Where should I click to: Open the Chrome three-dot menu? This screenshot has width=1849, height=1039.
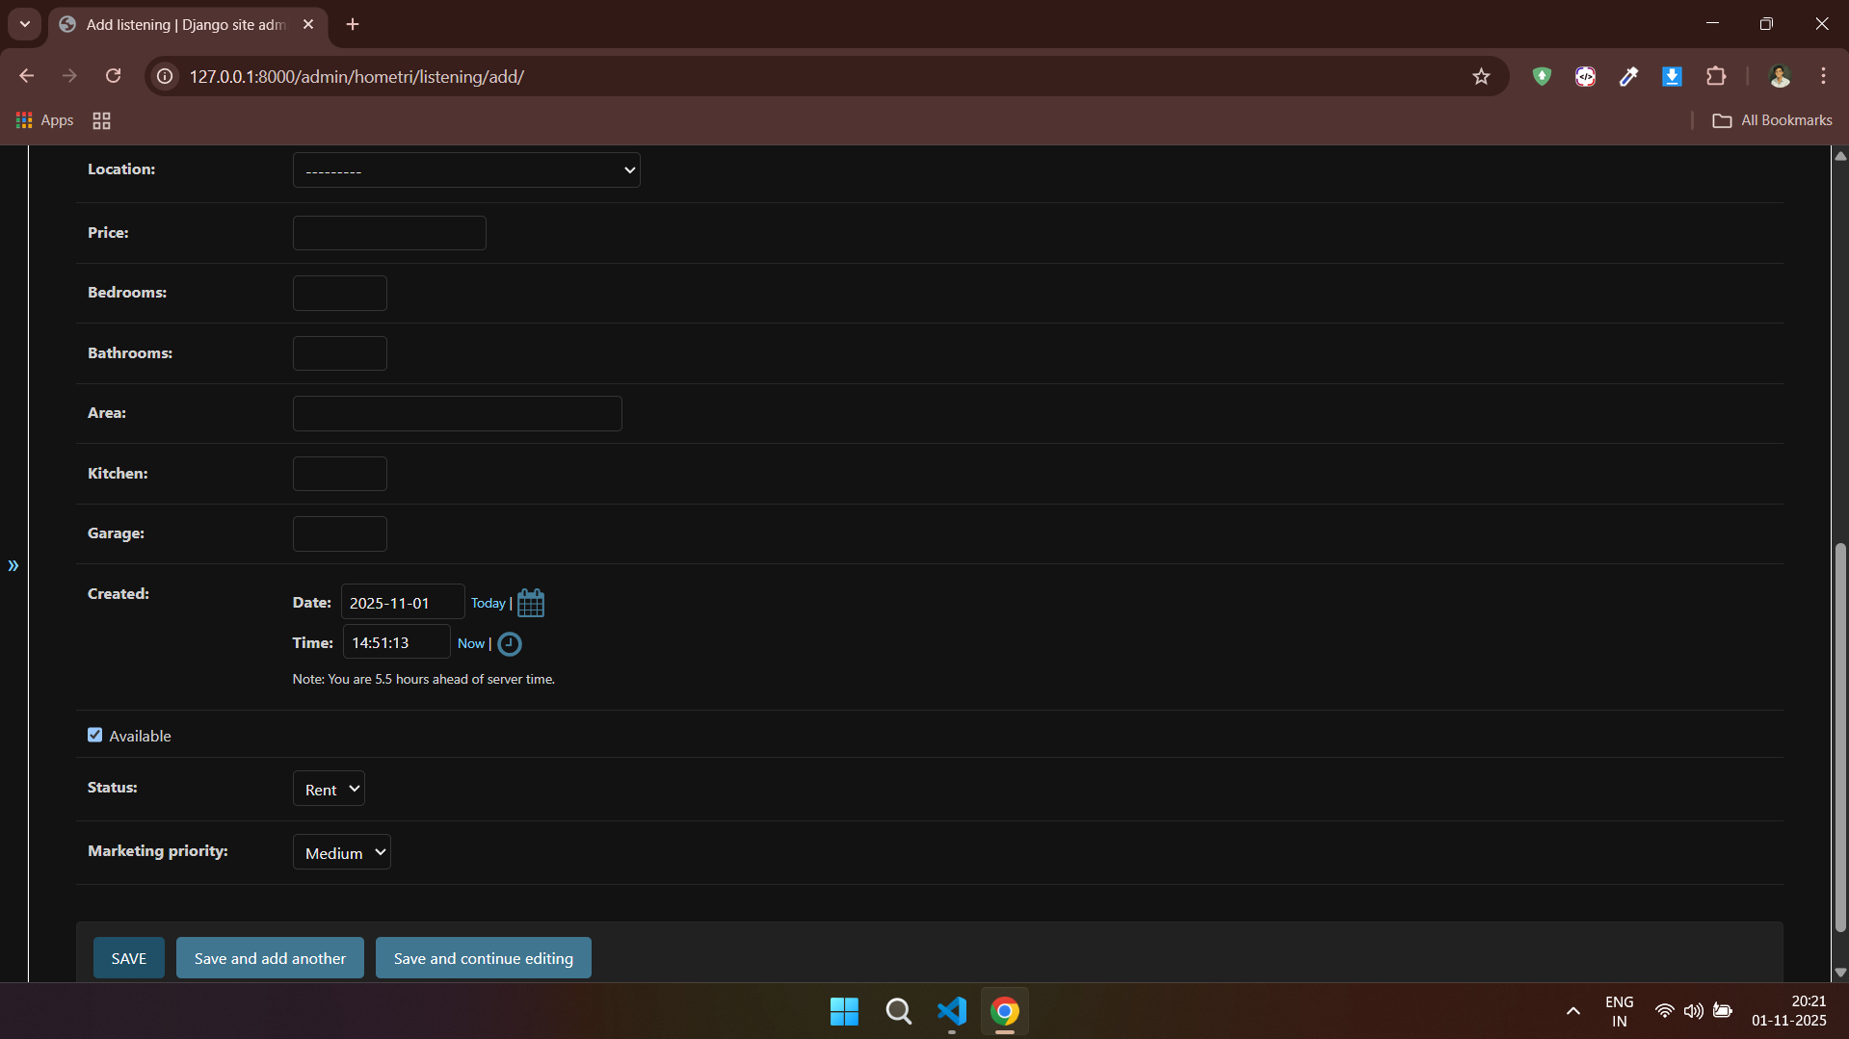(1823, 76)
